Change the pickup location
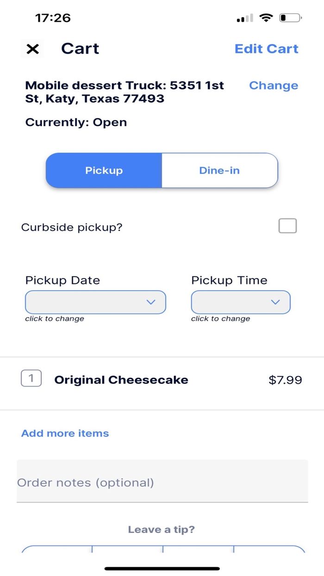Screen dimensions: 324x576 coord(273,86)
